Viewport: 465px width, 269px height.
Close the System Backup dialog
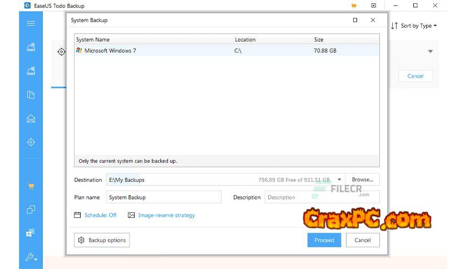pos(373,20)
